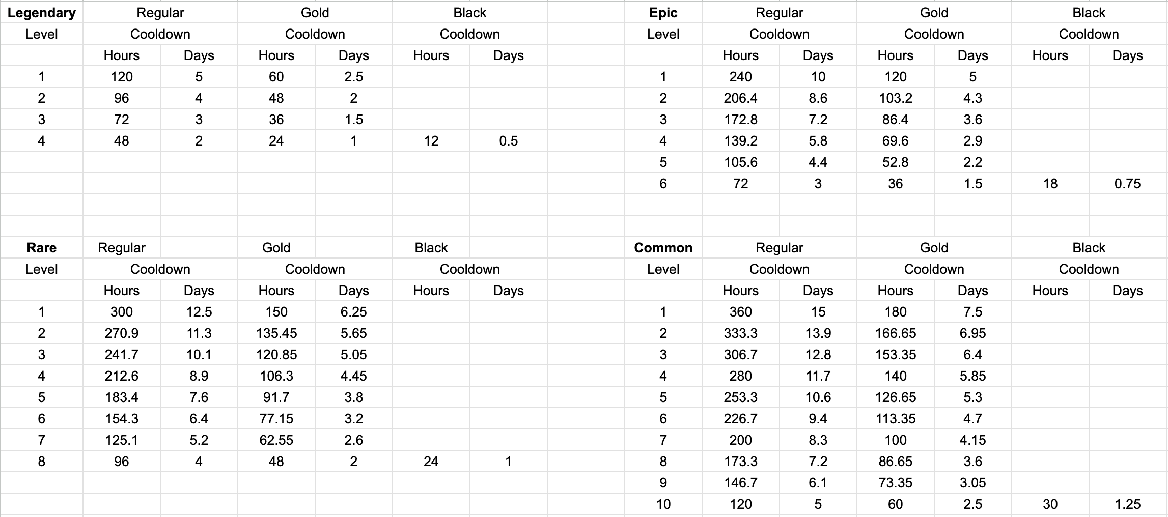This screenshot has height=517, width=1168.
Task: Click the Common Black hours cell 30
Action: [x=1050, y=504]
